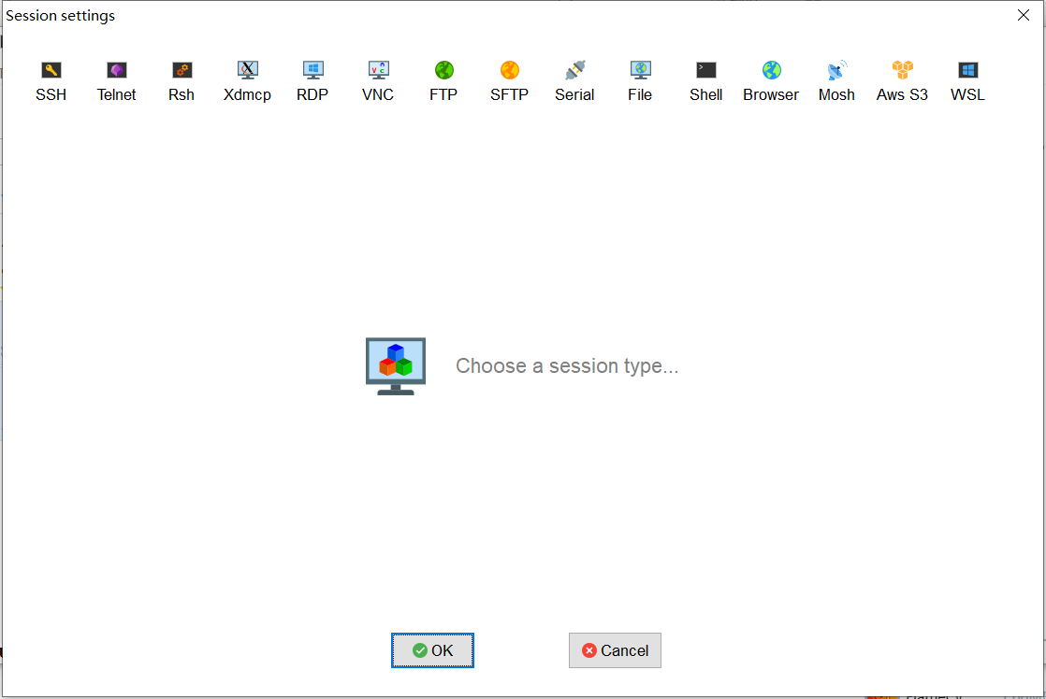1046x699 pixels.
Task: Pick the Rsh session icon
Action: [182, 81]
